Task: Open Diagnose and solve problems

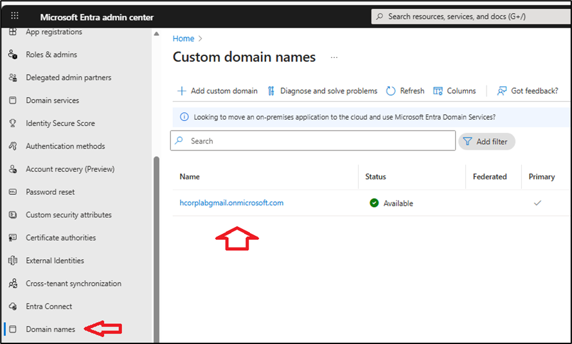Action: [x=322, y=91]
